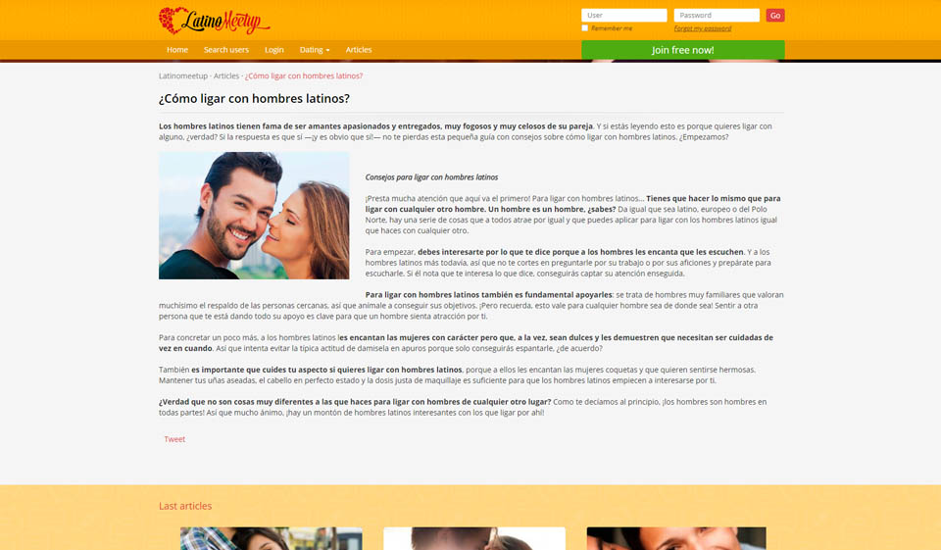This screenshot has width=941, height=550.
Task: Click the current article breadcrumb title
Action: tap(304, 75)
